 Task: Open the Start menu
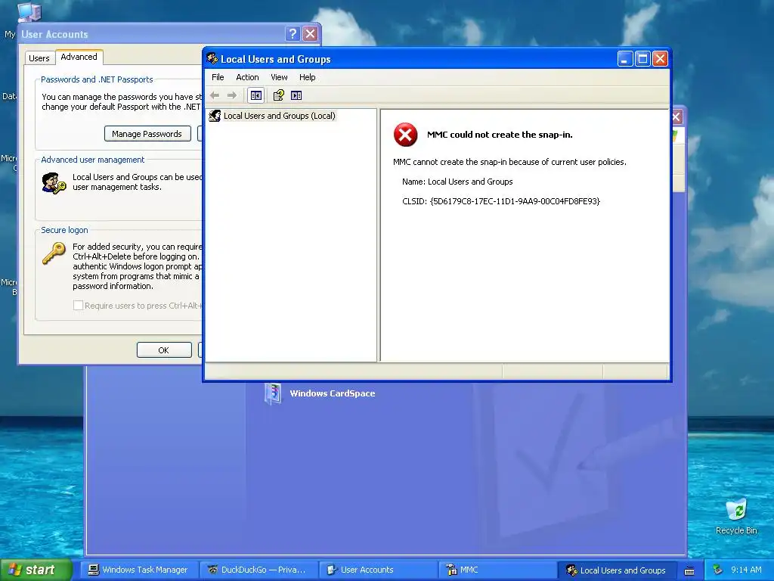tap(36, 570)
